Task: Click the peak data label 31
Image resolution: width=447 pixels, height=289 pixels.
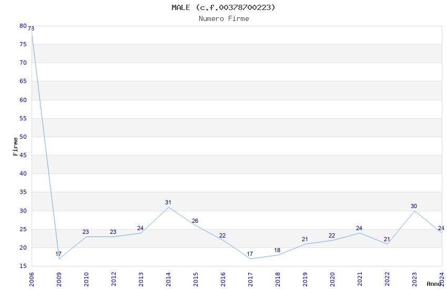Action: 168,202
